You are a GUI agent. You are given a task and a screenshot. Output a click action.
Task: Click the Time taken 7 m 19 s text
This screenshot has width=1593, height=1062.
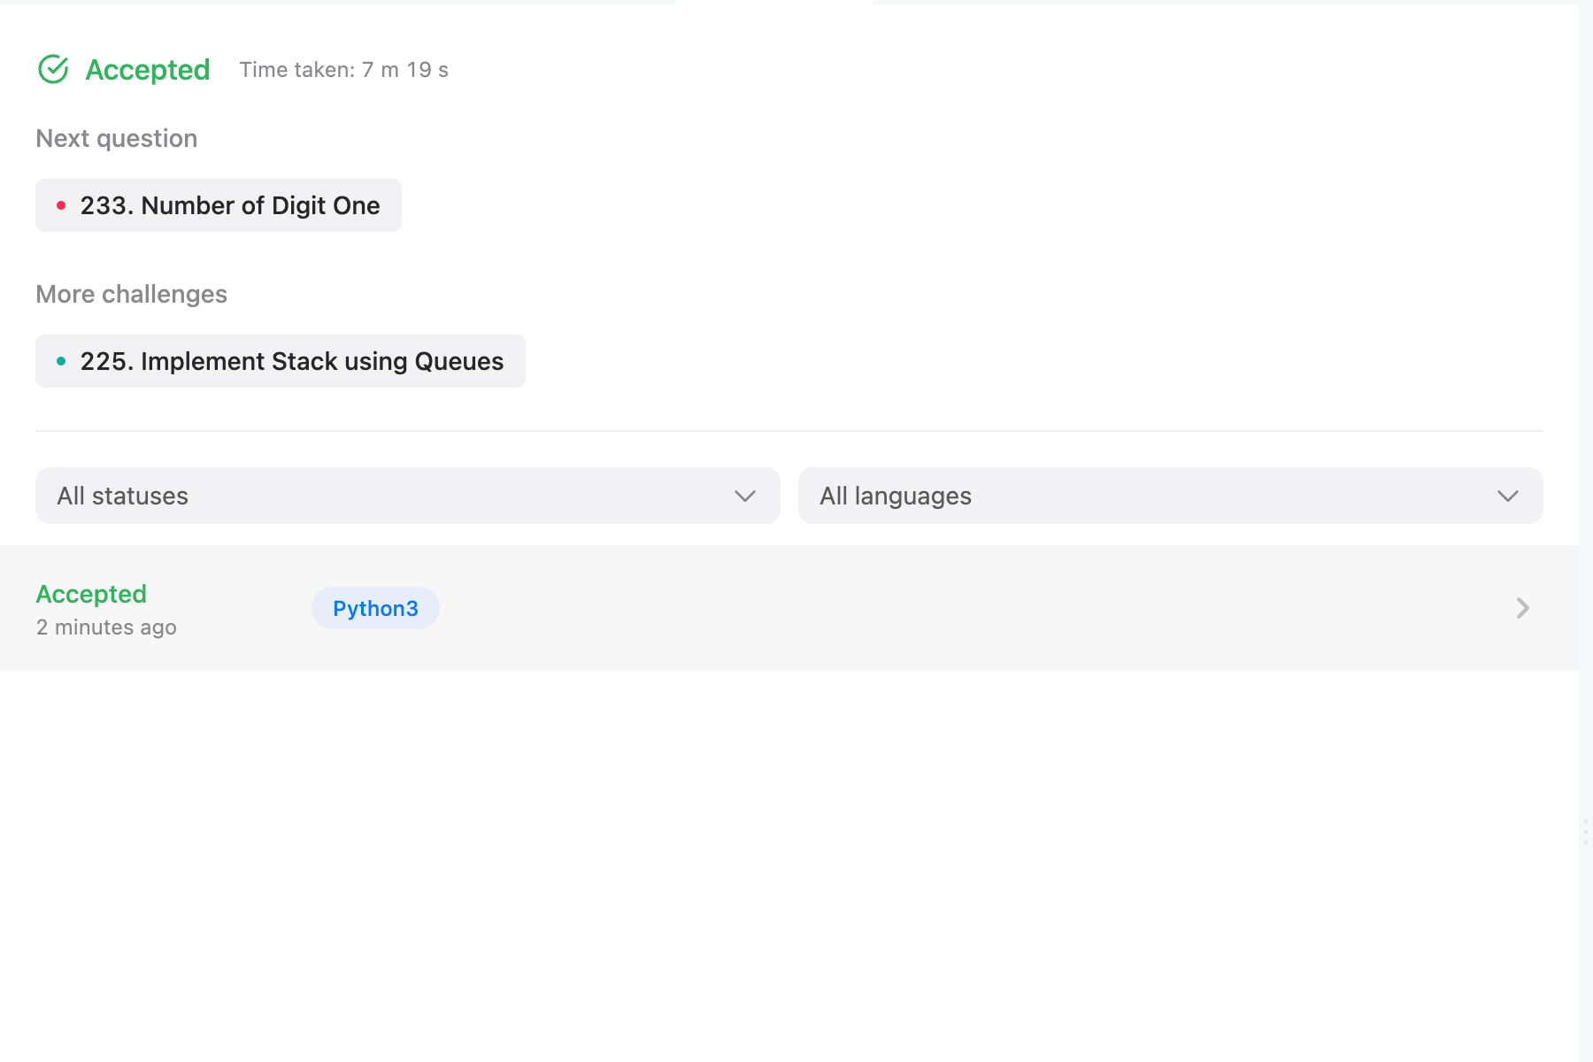(x=343, y=70)
